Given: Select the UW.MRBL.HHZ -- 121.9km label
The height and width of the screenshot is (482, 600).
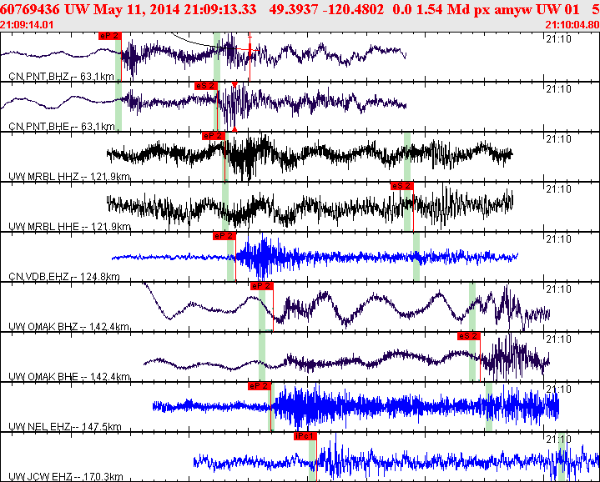Looking at the screenshot, I should point(69,177).
